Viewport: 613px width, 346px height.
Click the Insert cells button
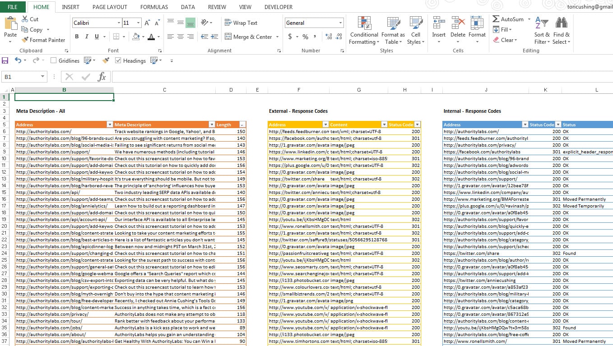(439, 31)
